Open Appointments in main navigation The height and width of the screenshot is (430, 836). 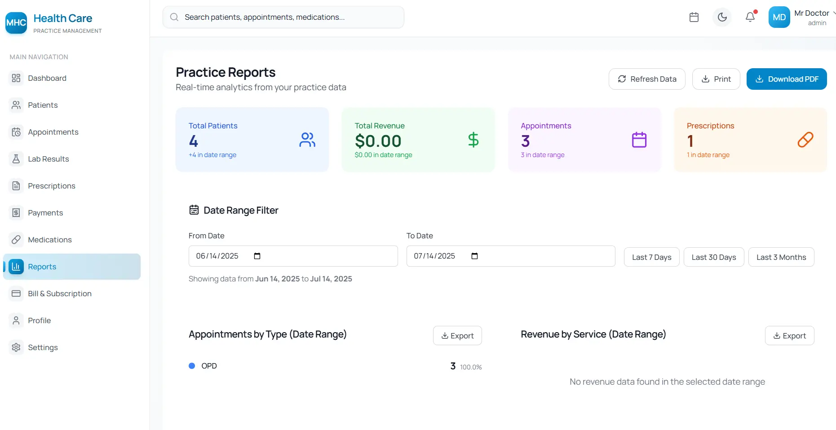[72, 132]
